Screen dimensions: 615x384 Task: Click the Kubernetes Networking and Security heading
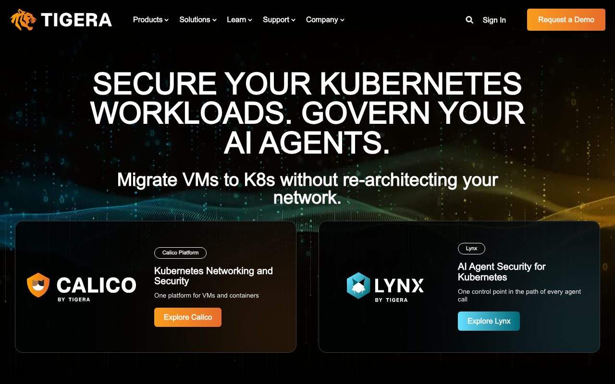(x=213, y=276)
